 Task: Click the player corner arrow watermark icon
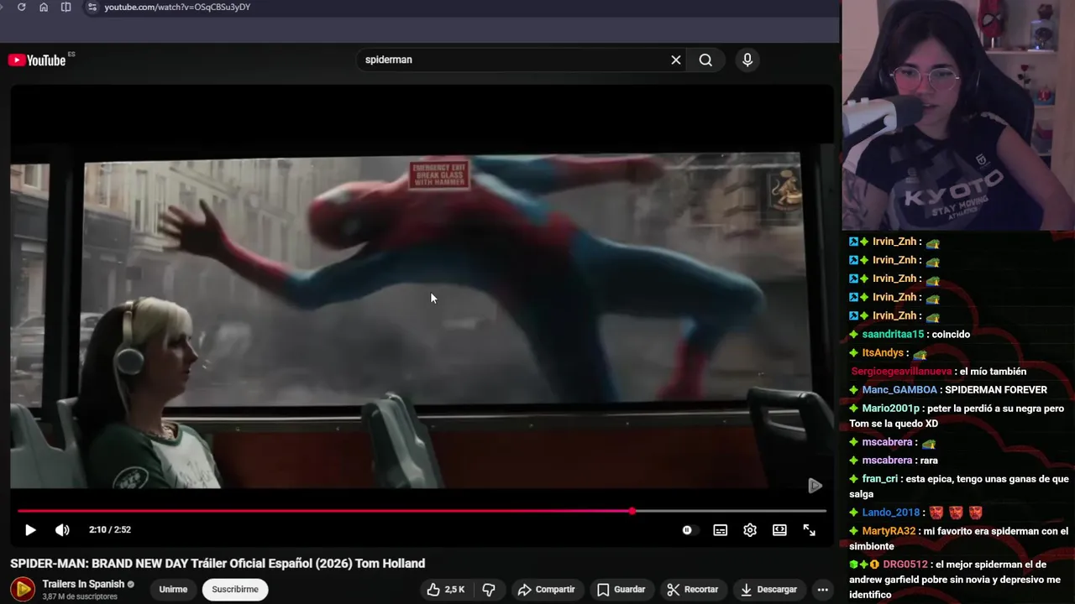(x=814, y=486)
